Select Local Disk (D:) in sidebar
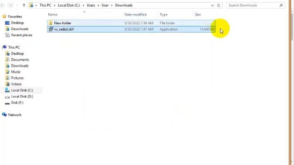This screenshot has height=165, width=294. [x=22, y=97]
